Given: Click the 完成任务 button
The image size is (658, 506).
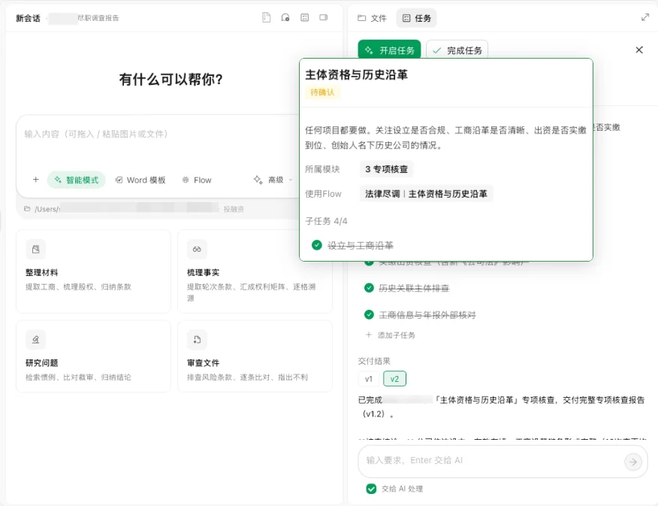Looking at the screenshot, I should coord(457,50).
